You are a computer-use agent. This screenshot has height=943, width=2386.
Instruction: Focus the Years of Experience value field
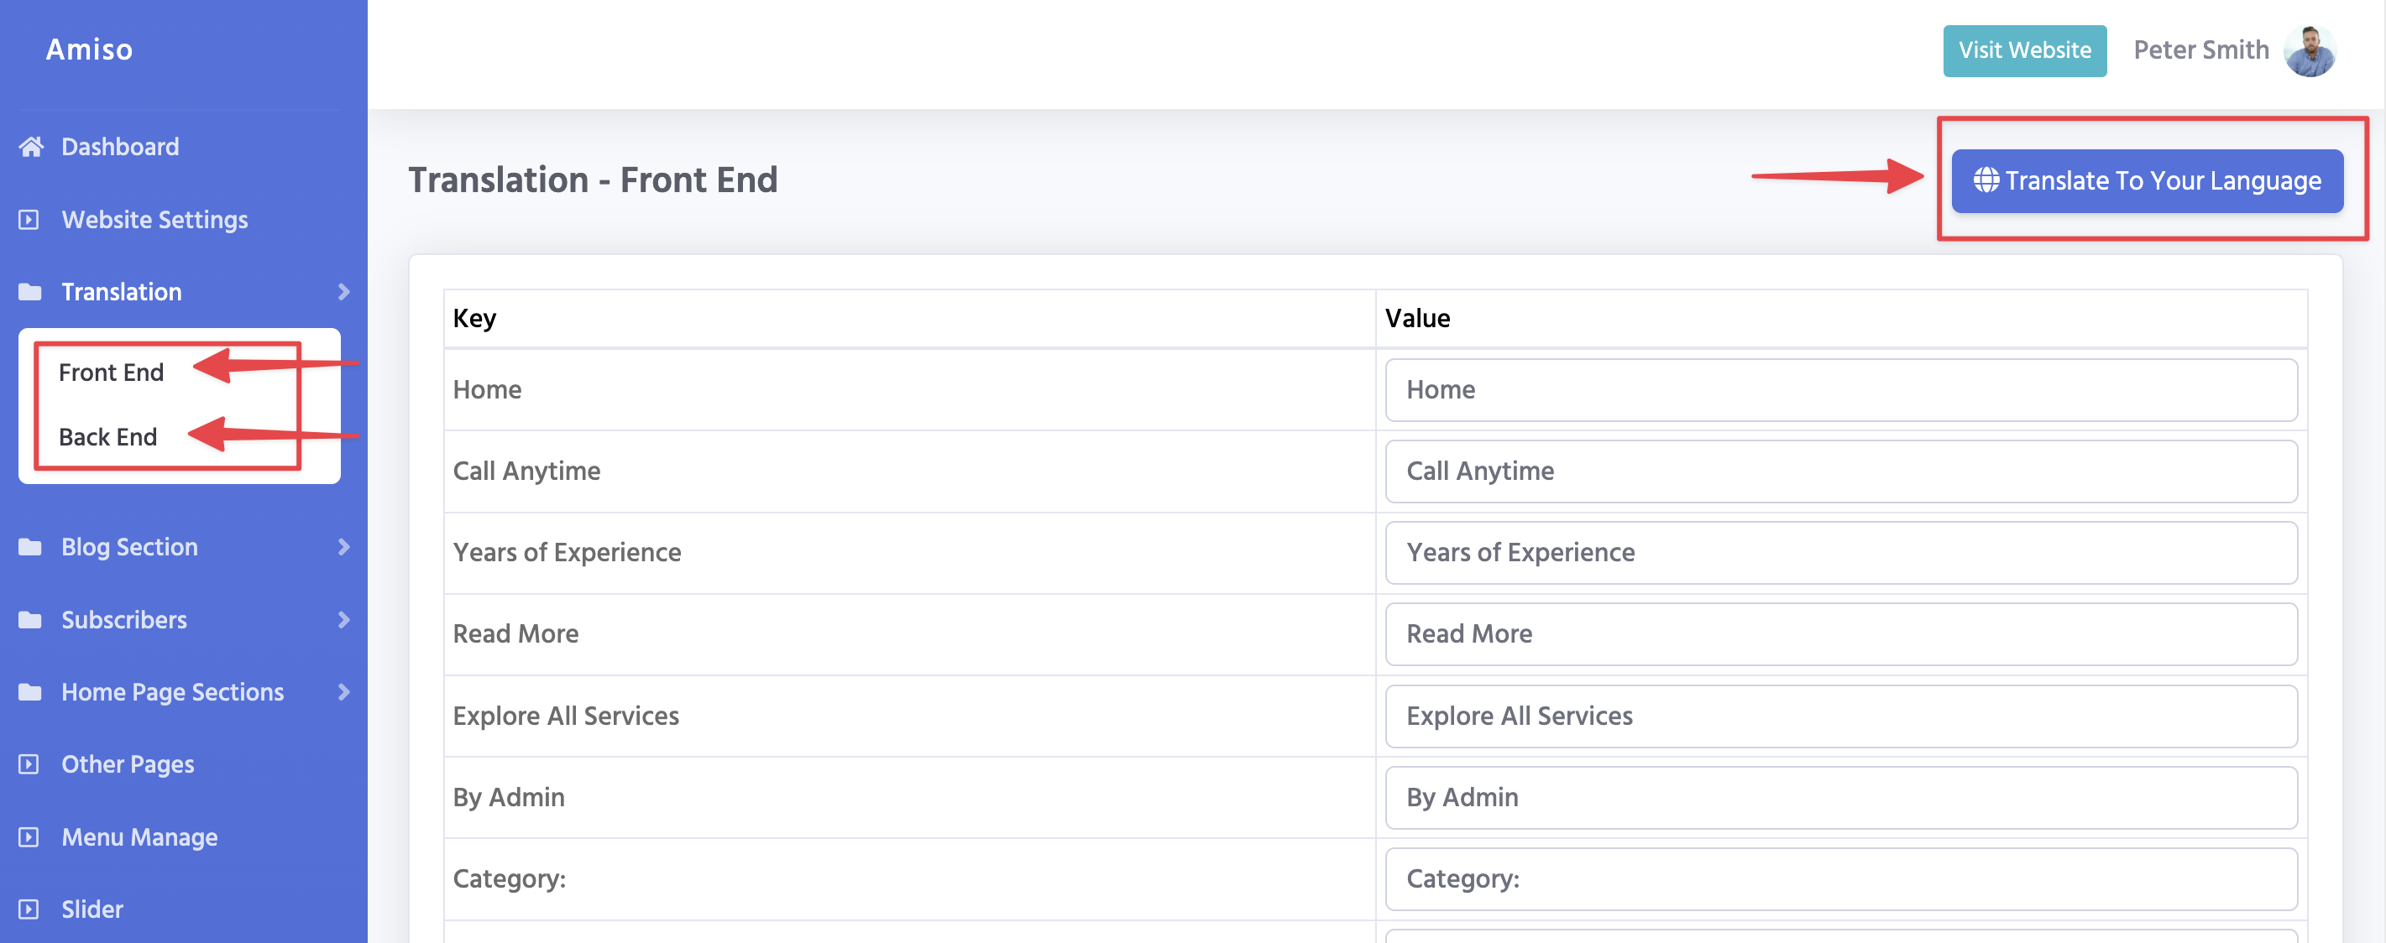(1840, 553)
